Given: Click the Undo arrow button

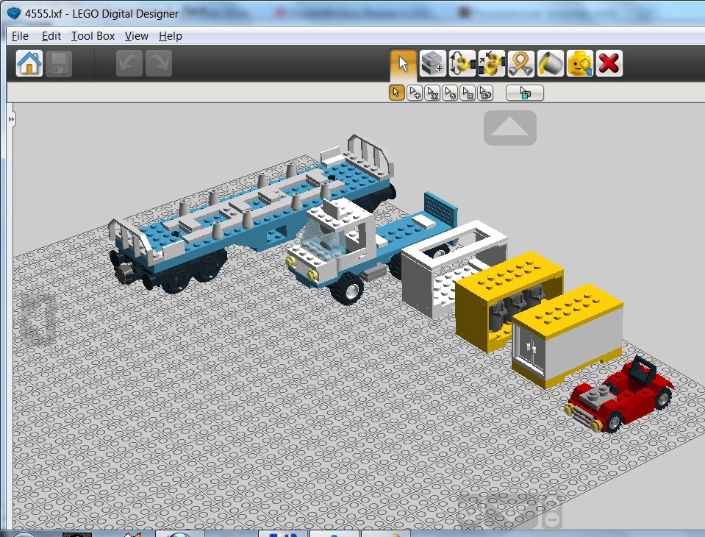Looking at the screenshot, I should click(x=129, y=63).
